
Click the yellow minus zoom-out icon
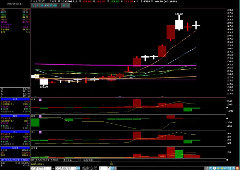coord(218,168)
